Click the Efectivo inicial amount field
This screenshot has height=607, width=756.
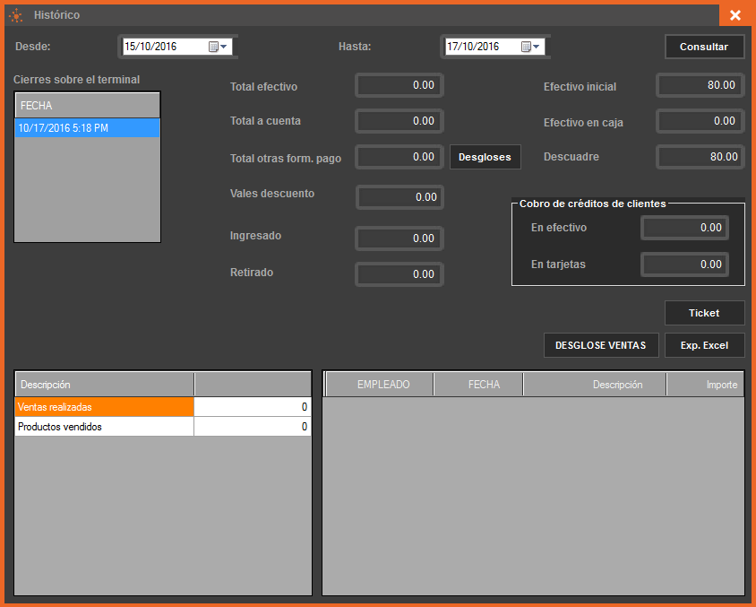(x=700, y=85)
